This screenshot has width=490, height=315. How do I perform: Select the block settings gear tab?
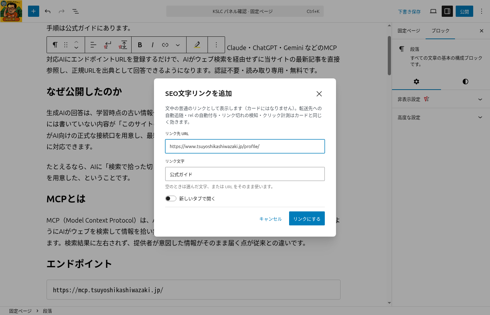pos(416,82)
